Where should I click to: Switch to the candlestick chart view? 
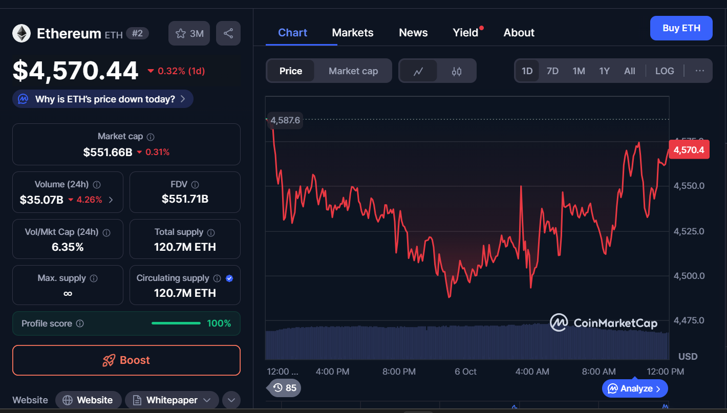457,71
